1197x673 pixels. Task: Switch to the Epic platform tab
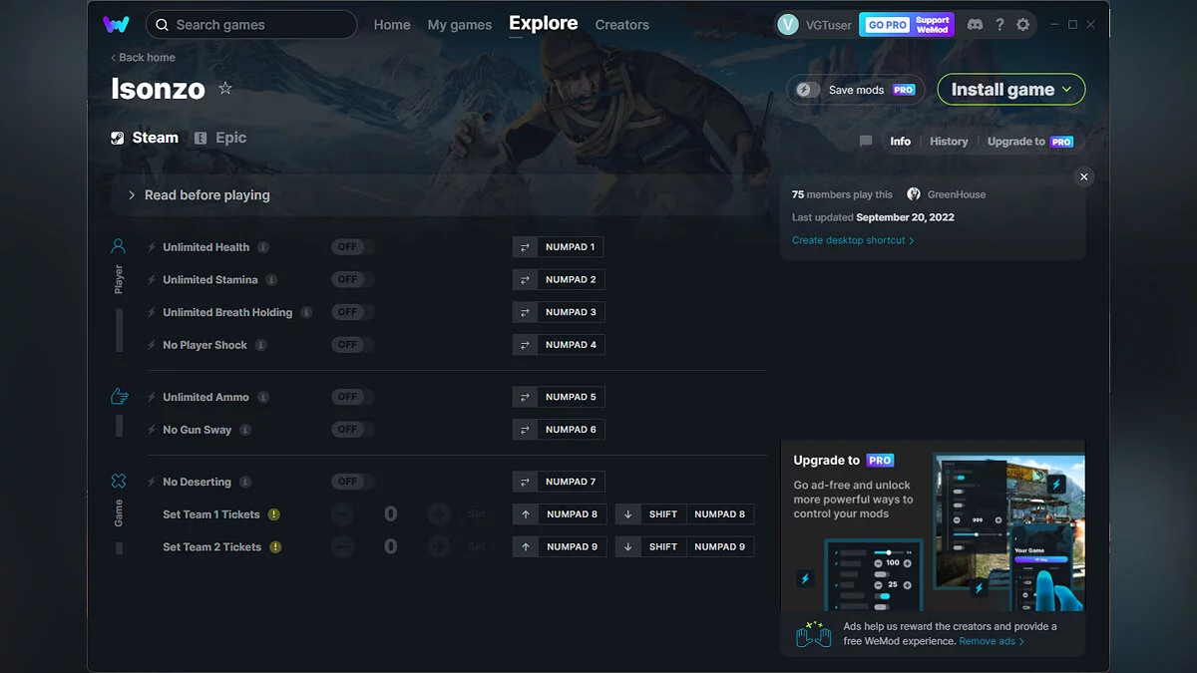(220, 138)
